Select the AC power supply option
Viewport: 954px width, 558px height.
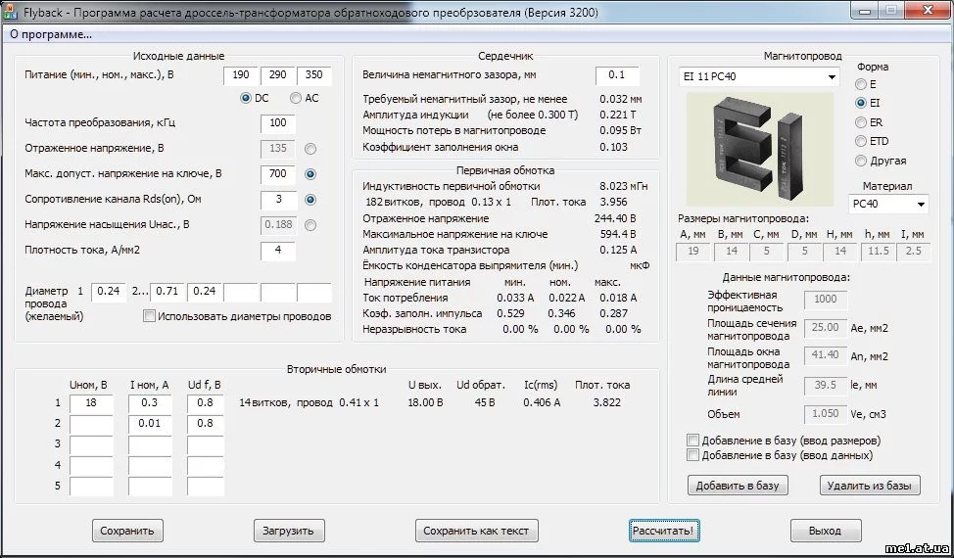(296, 98)
